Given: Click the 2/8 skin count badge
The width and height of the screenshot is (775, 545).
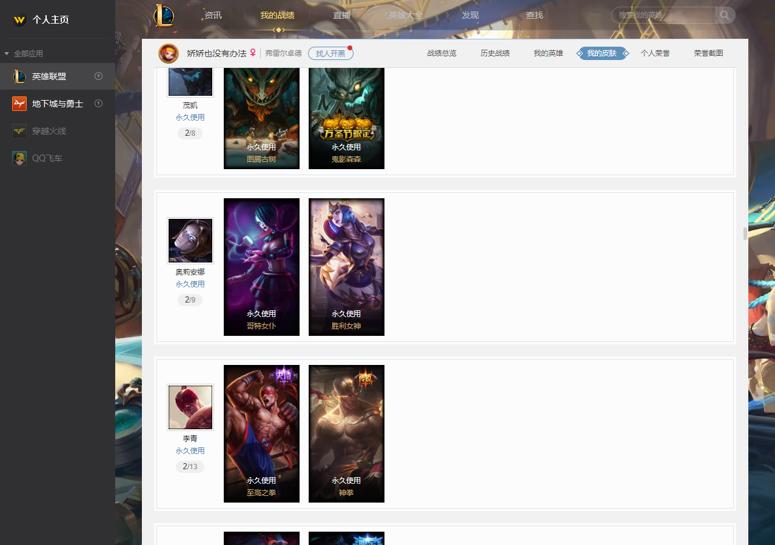Looking at the screenshot, I should tap(190, 133).
